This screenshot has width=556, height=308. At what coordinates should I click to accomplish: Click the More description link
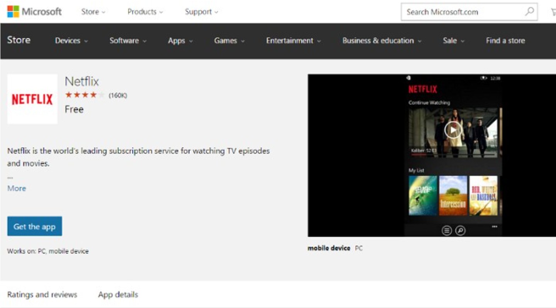click(x=17, y=188)
